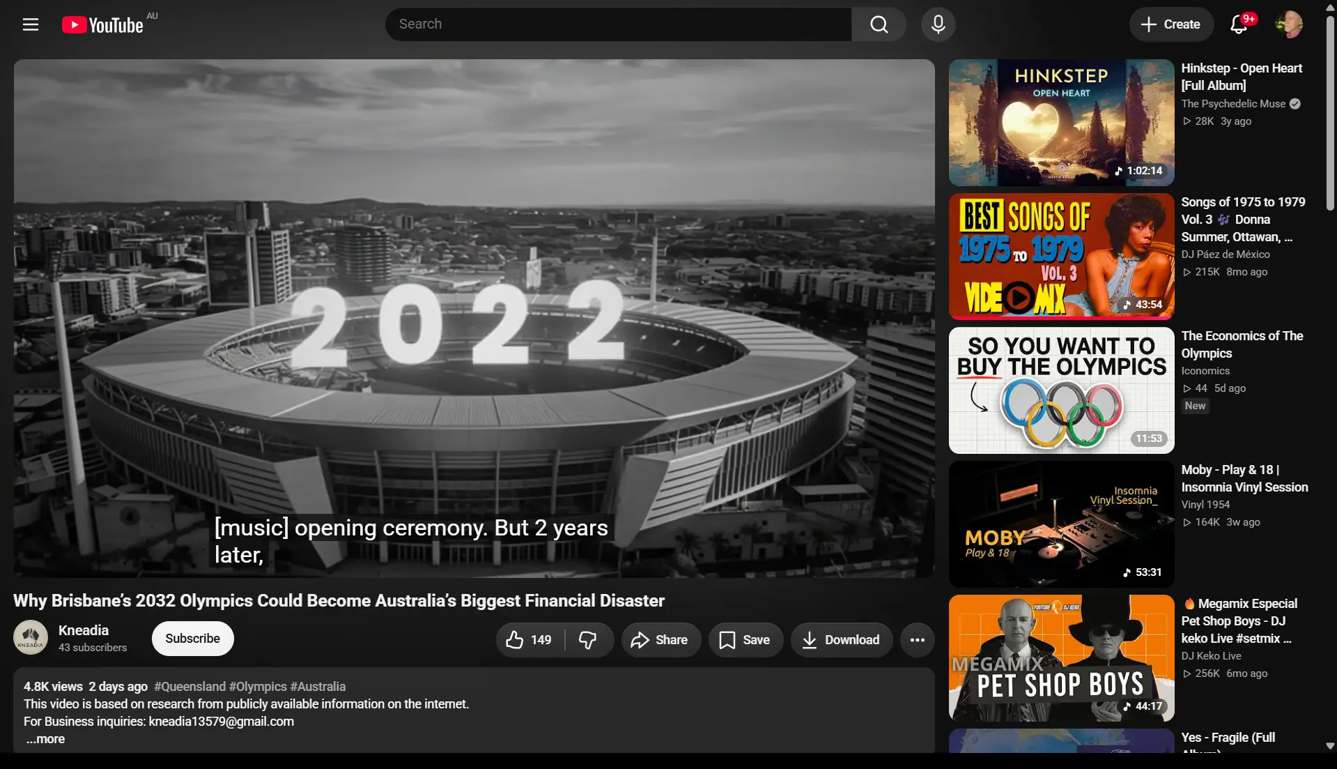Screen dimensions: 1337x769
Task: Expand description with ...more
Action: [x=45, y=739]
